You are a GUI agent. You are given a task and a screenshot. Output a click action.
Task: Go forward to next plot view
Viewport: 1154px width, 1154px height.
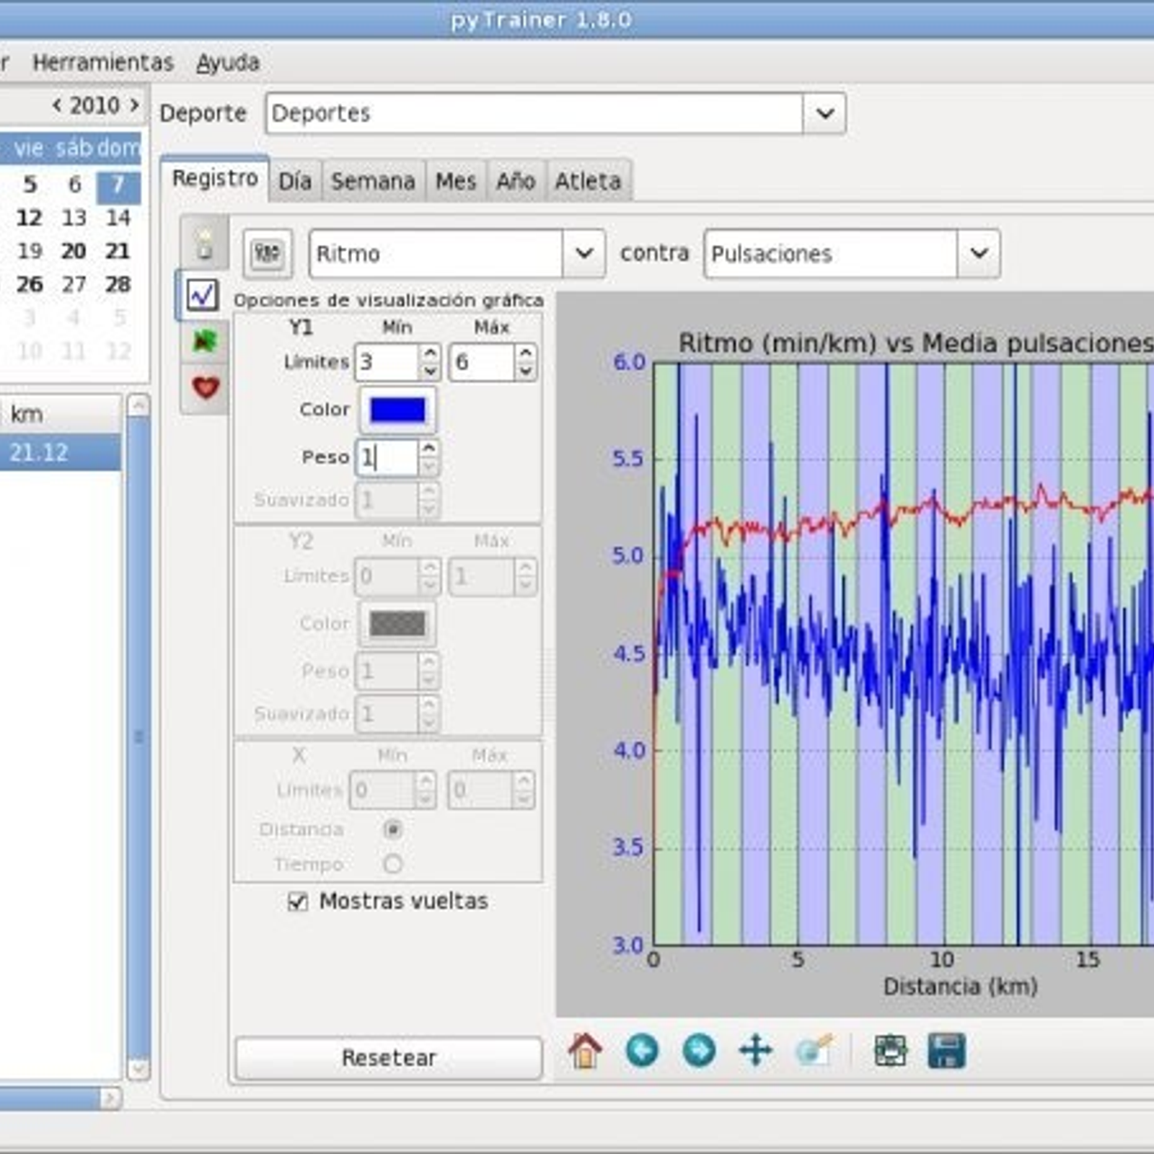(x=699, y=1050)
